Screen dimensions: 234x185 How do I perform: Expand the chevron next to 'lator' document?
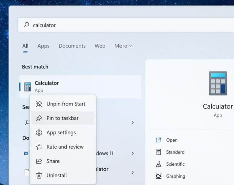[132, 173]
